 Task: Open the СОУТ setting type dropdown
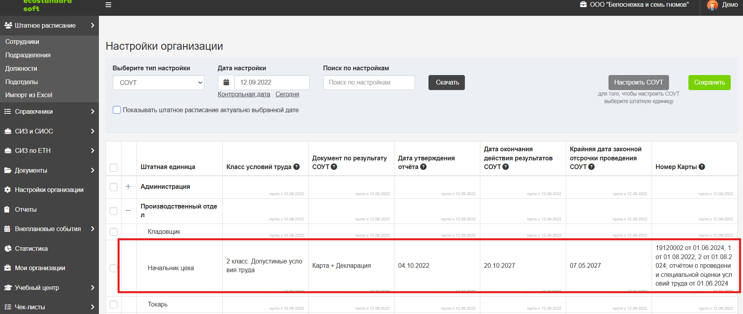[159, 83]
